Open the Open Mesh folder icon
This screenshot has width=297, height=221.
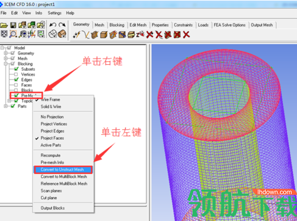pyautogui.click(x=32, y=25)
